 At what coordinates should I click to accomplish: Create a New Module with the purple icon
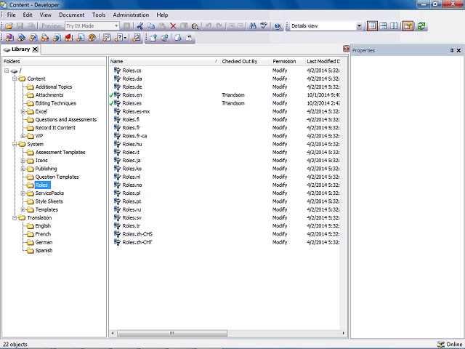pos(9,38)
